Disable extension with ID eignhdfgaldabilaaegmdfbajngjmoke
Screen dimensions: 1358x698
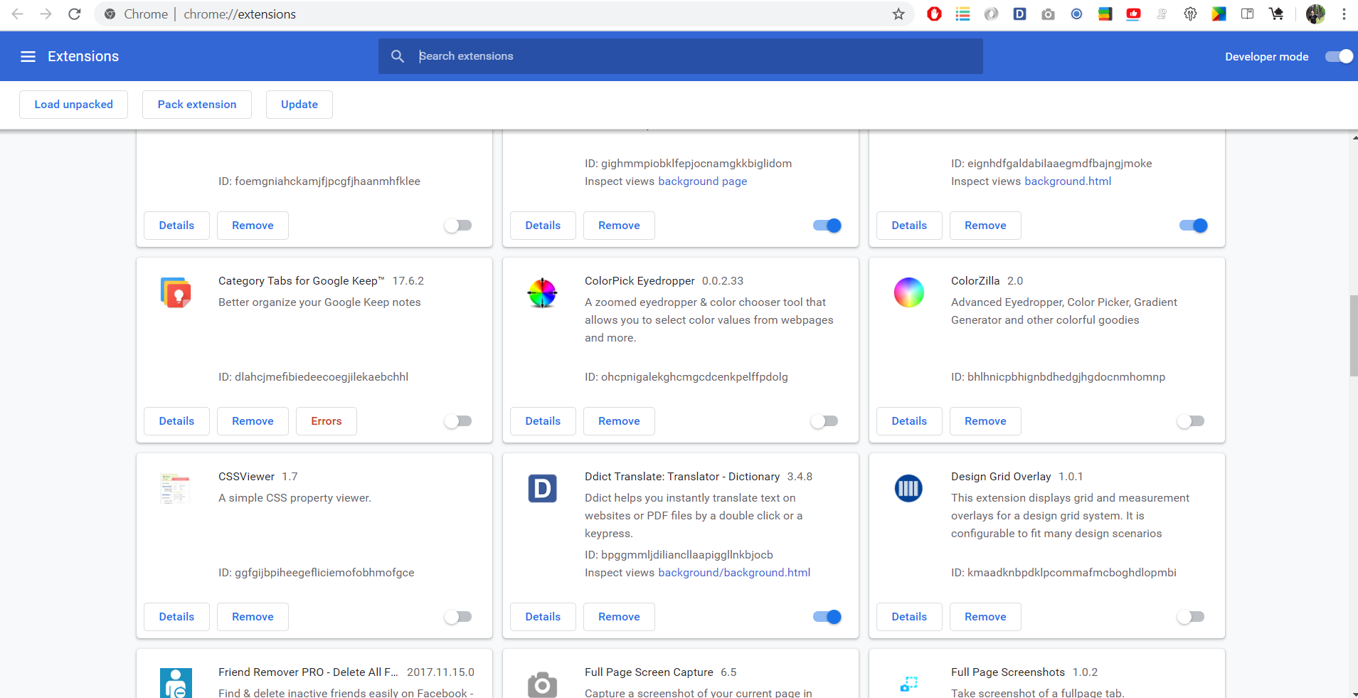(x=1194, y=226)
